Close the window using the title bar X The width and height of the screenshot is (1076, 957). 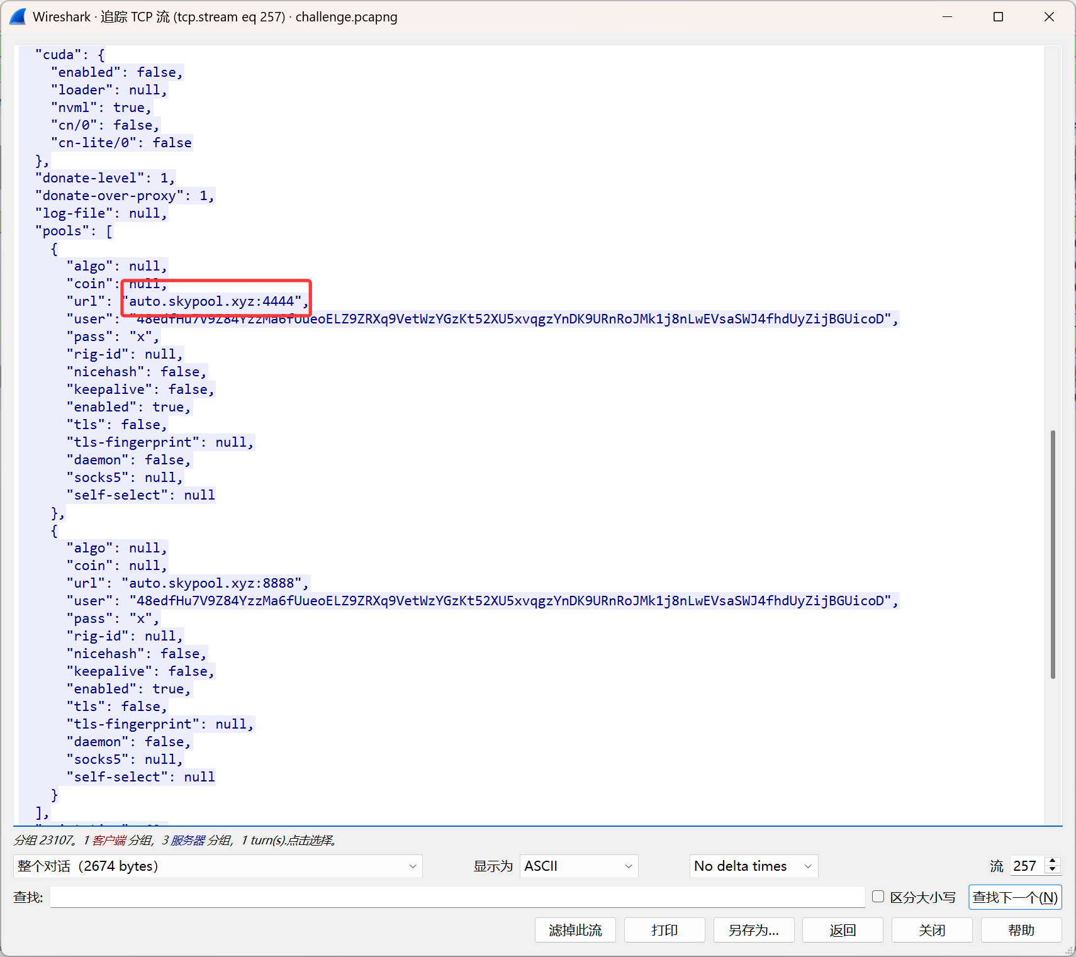tap(1049, 17)
